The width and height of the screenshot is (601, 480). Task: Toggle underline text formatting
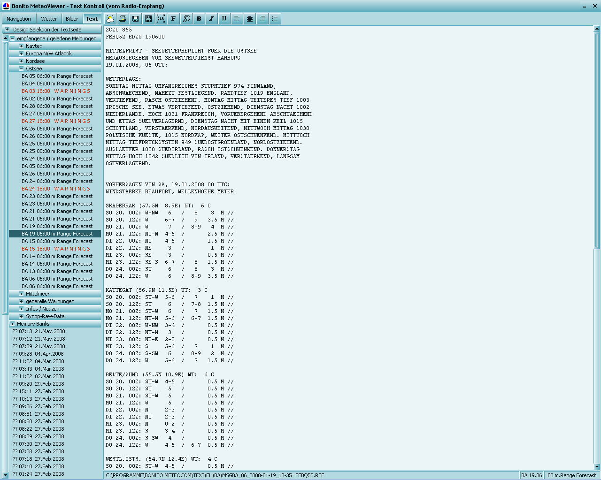224,19
